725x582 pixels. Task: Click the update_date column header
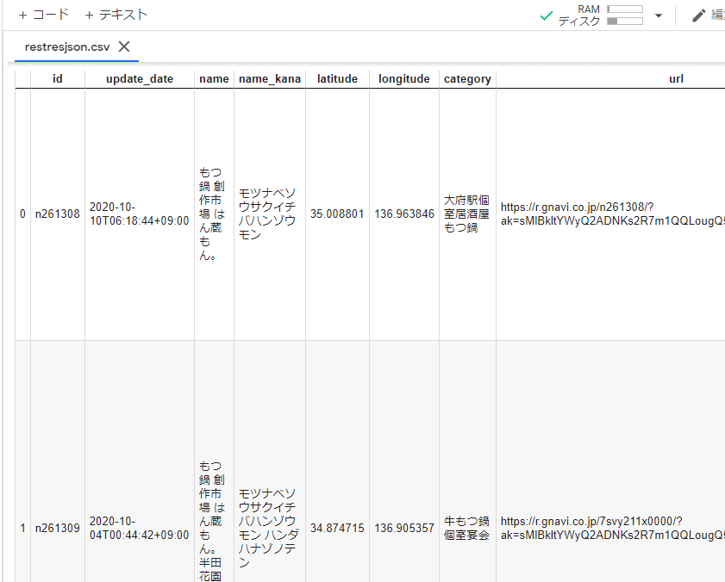[x=139, y=78]
